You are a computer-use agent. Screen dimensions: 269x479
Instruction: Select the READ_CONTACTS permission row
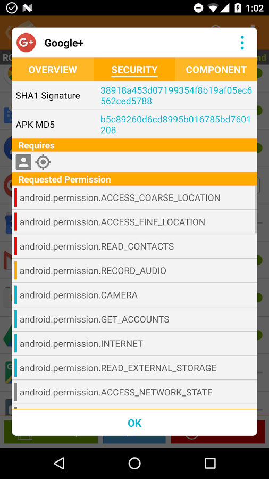click(134, 246)
